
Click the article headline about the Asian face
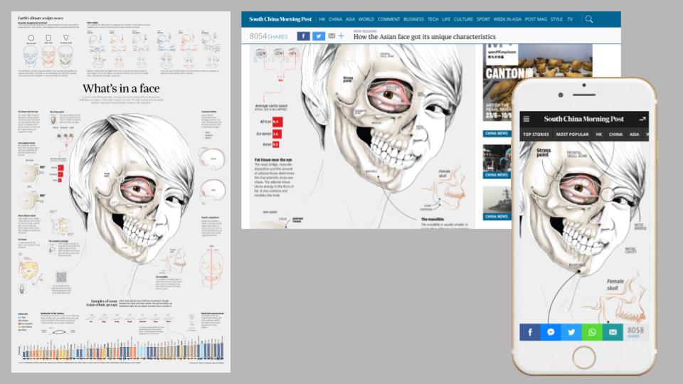pyautogui.click(x=424, y=37)
